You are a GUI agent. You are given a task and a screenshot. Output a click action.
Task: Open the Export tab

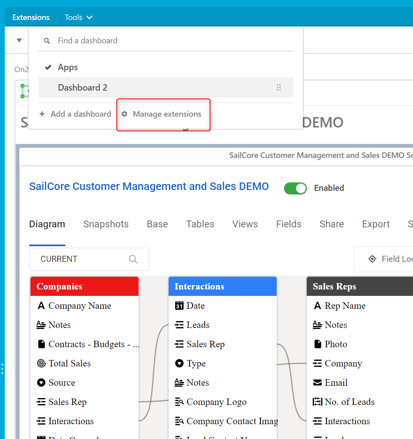[376, 224]
